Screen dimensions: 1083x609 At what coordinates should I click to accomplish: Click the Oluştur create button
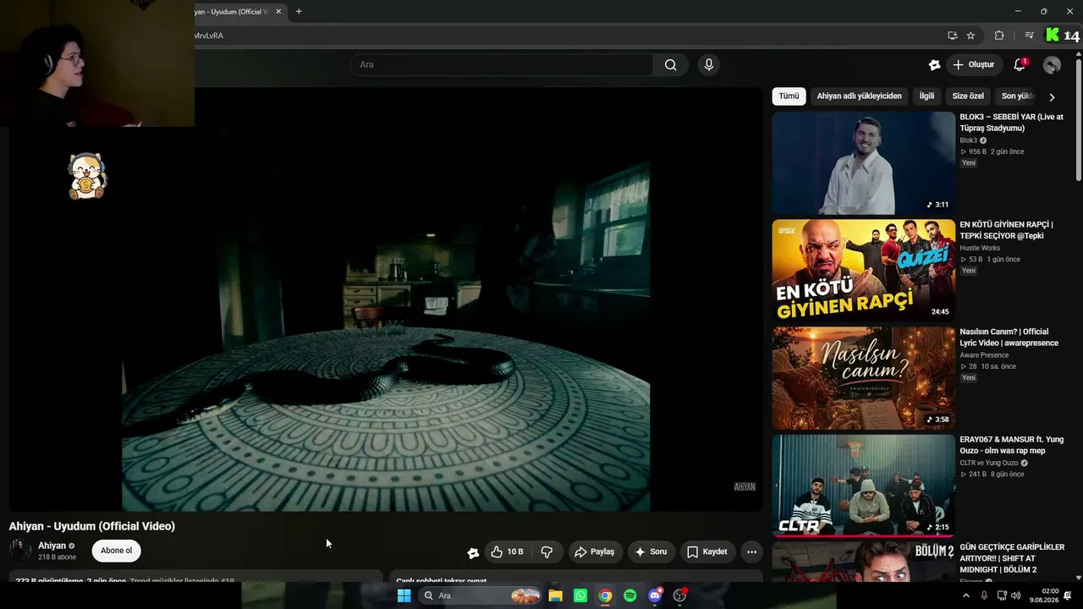click(x=973, y=64)
